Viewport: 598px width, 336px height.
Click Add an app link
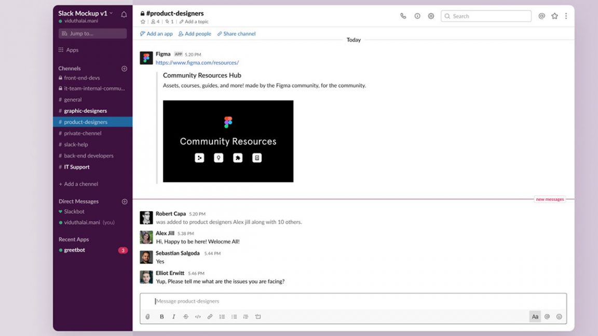(156, 34)
